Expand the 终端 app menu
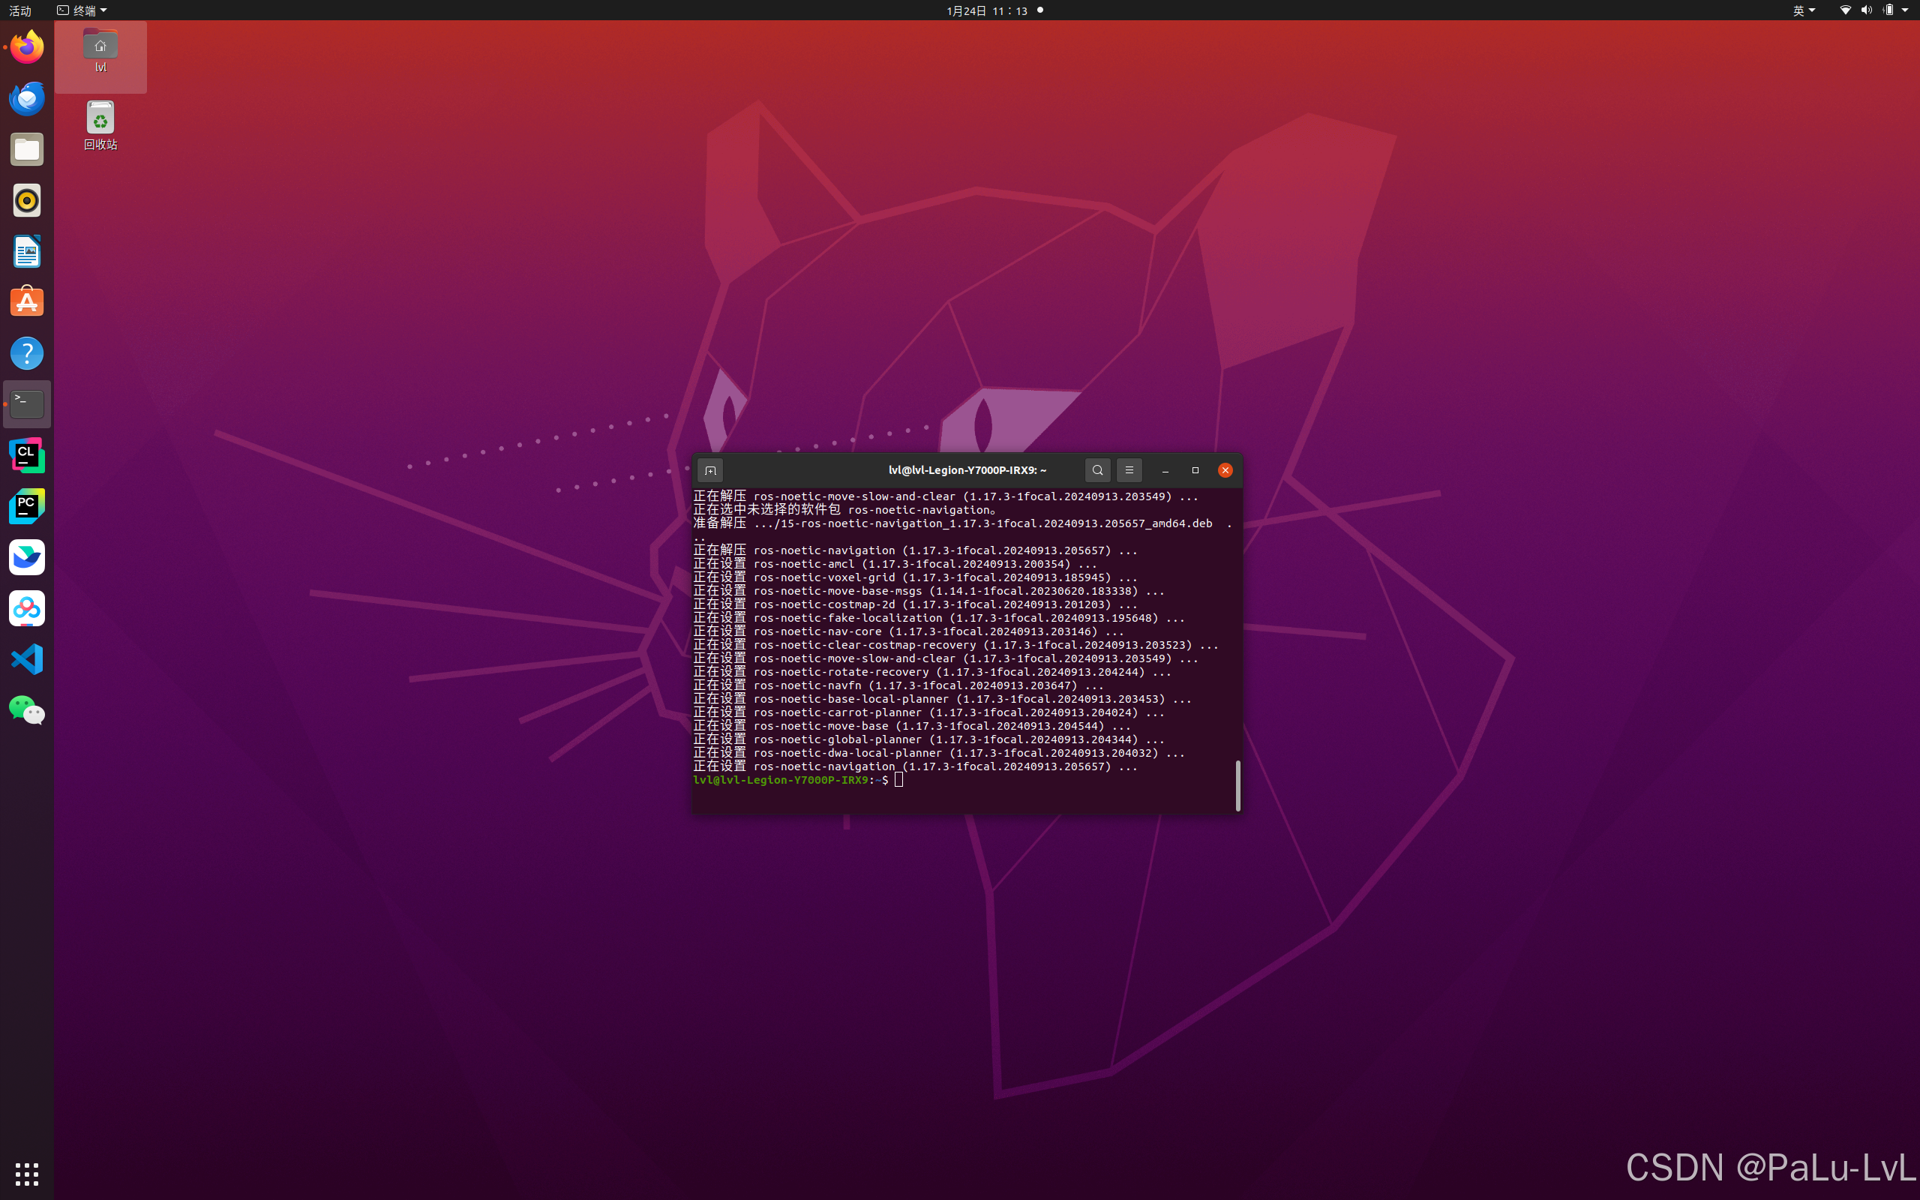Screen dimensions: 1920x1200 [82, 10]
